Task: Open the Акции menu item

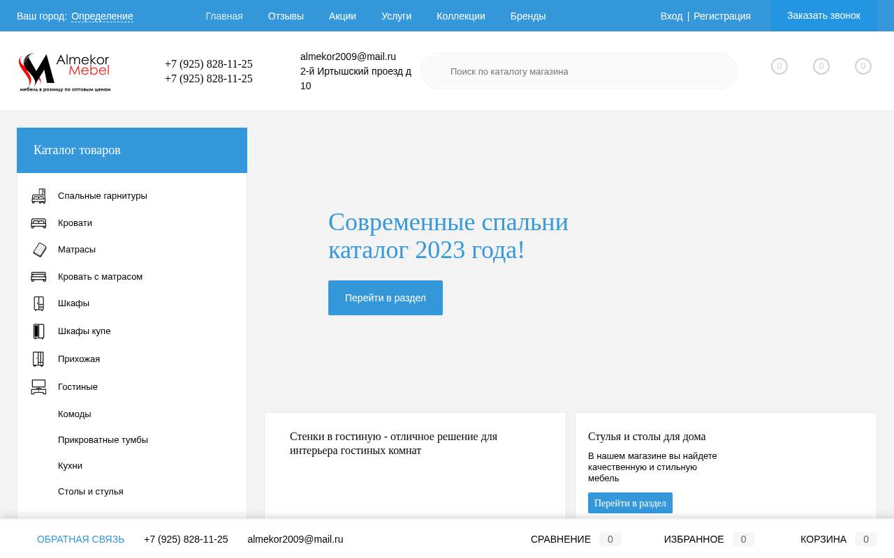Action: (342, 16)
